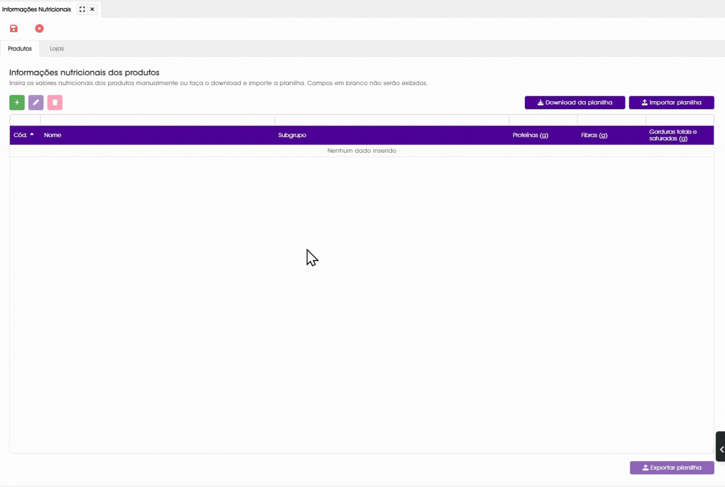Close the Informações Nutricionais tab
Image resolution: width=725 pixels, height=487 pixels.
tap(92, 9)
